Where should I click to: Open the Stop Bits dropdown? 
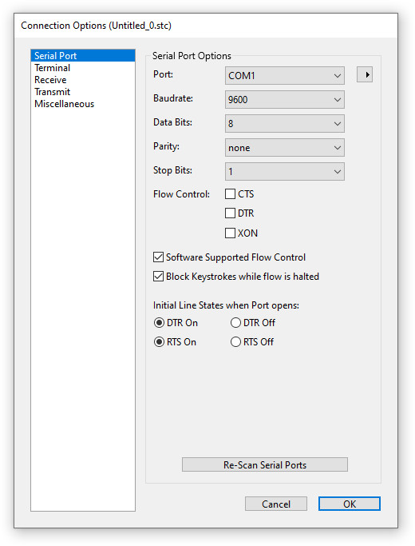[x=285, y=172]
